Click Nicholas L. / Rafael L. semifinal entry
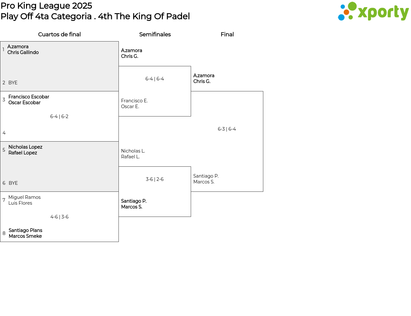411x316 pixels. [x=133, y=154]
